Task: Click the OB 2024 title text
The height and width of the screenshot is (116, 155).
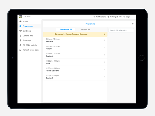Action: (27, 17)
